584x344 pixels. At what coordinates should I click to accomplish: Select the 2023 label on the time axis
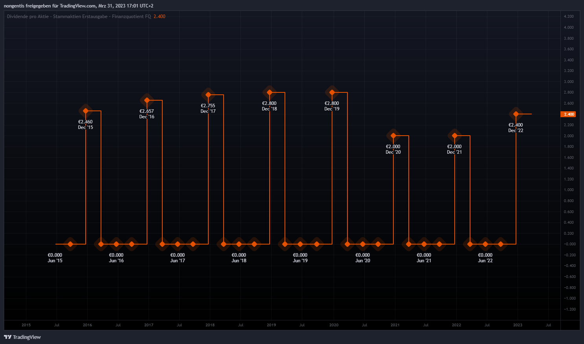(x=518, y=325)
